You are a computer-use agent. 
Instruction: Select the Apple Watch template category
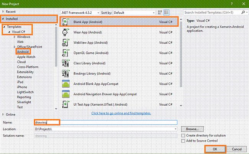[26, 57]
